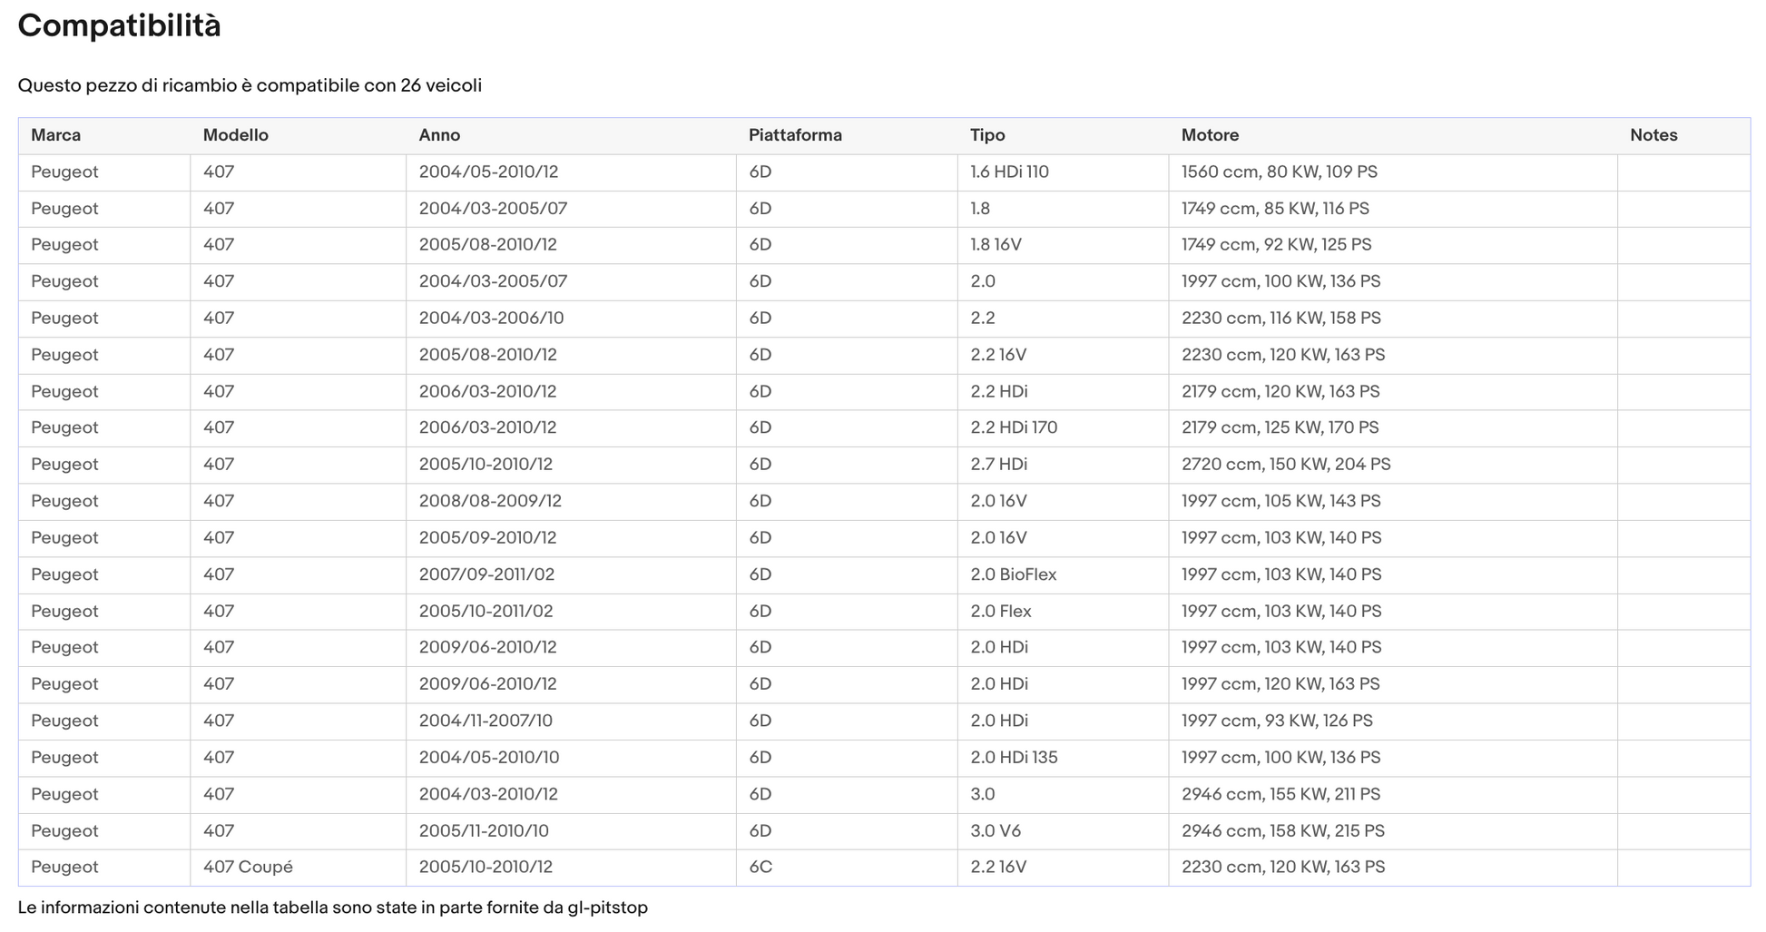Select the Compatibilità heading
Screen dimensions: 1766x932
coord(119,25)
